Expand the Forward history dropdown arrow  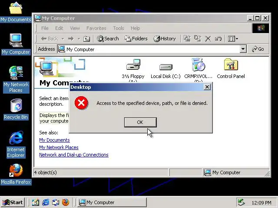click(x=79, y=39)
